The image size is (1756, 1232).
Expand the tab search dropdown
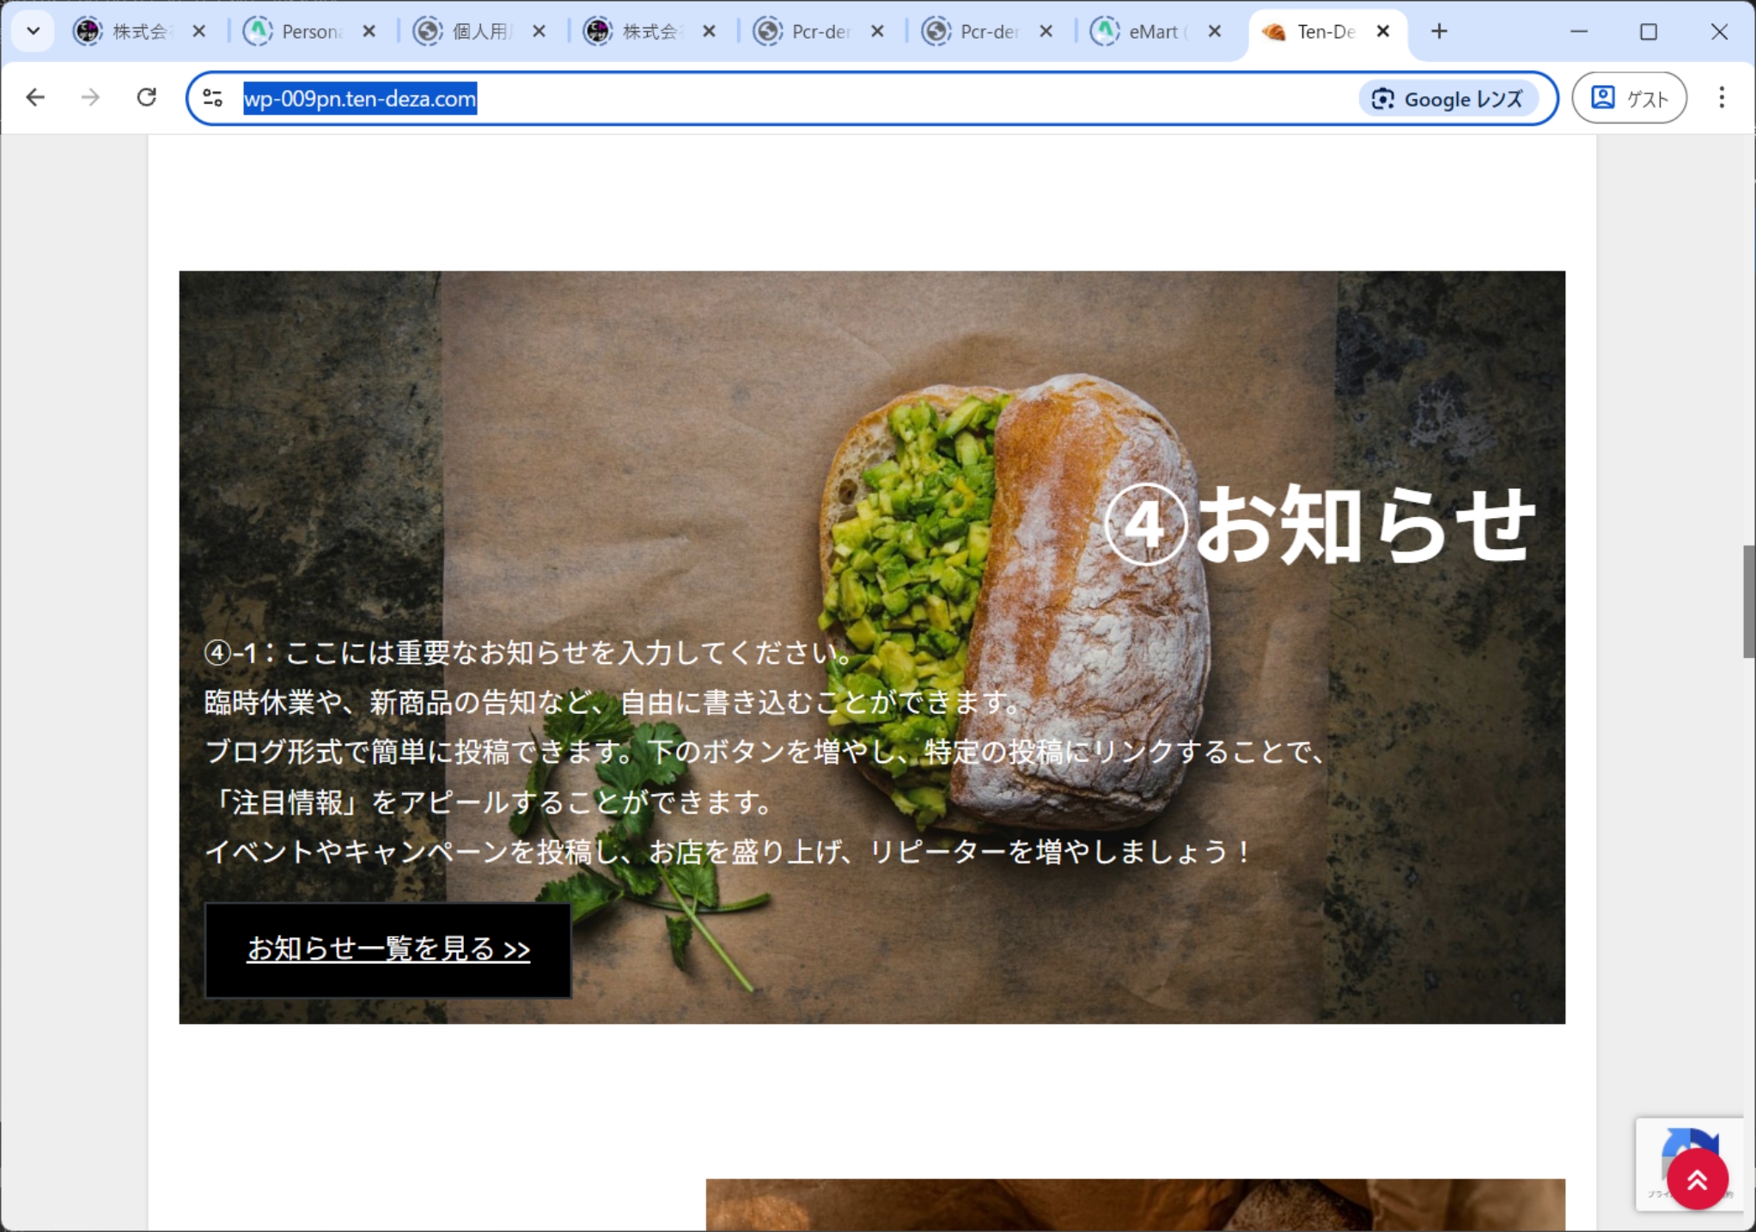click(34, 32)
